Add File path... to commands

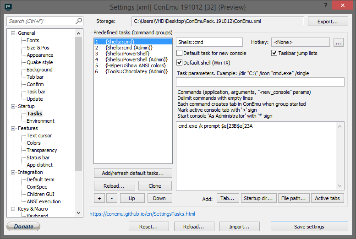(294, 198)
